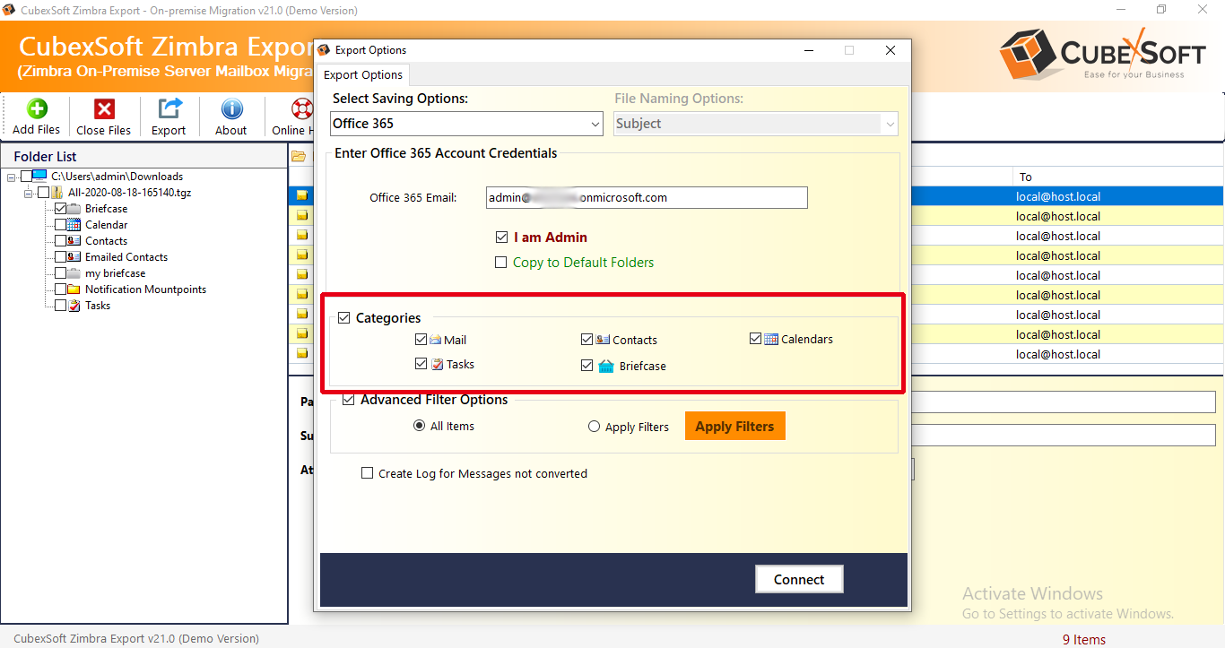Viewport: 1225px width, 648px height.
Task: Switch to the Export Options tab
Action: [364, 74]
